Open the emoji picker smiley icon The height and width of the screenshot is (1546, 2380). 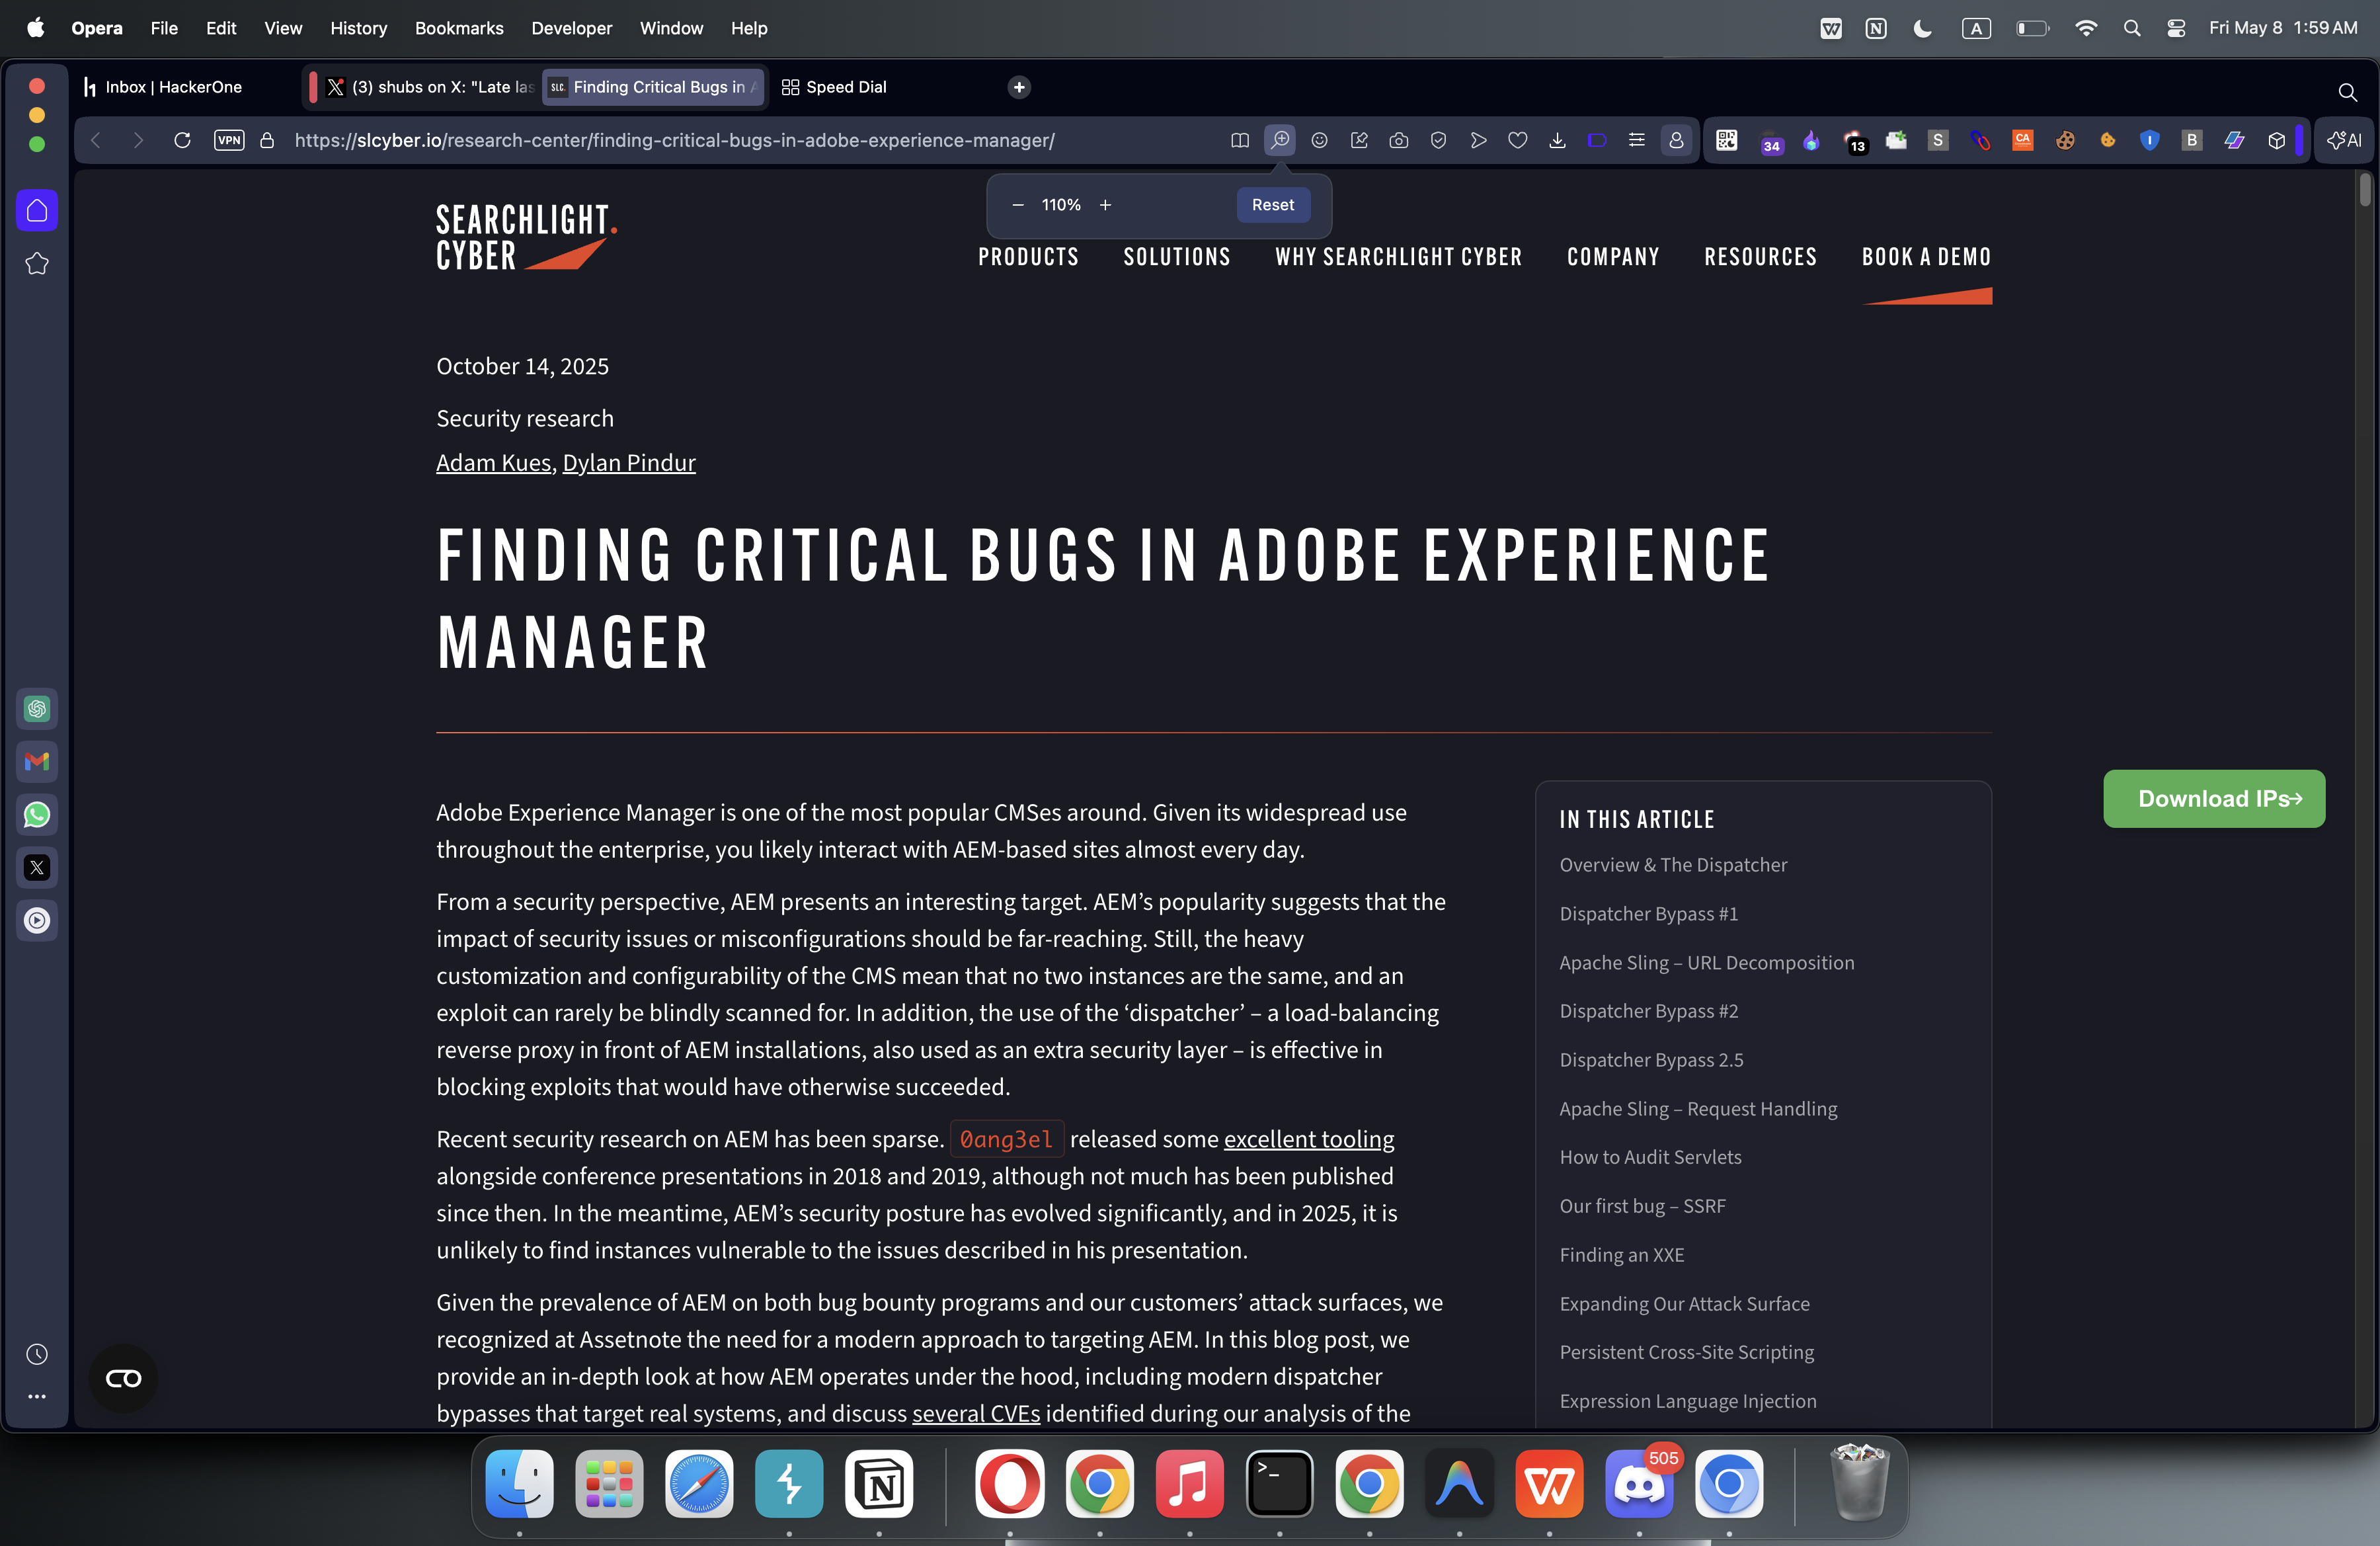pyautogui.click(x=1320, y=140)
